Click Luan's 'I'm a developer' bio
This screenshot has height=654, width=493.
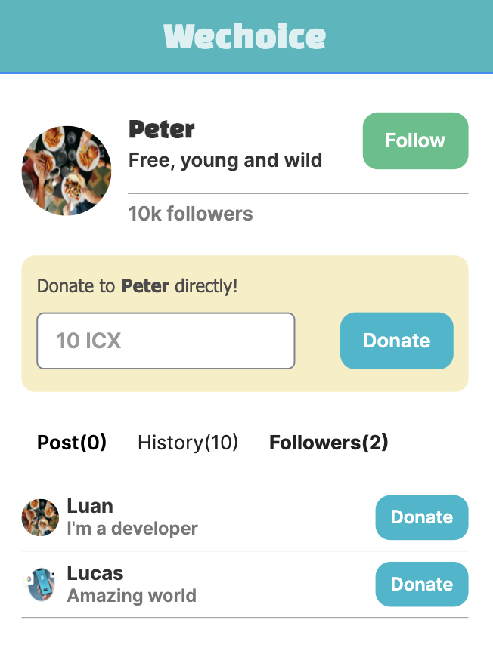tap(132, 529)
